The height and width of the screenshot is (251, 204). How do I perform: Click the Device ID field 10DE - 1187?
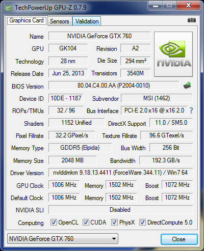click(66, 98)
